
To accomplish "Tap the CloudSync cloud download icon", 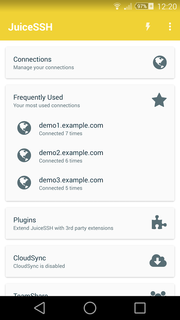I will tap(158, 260).
